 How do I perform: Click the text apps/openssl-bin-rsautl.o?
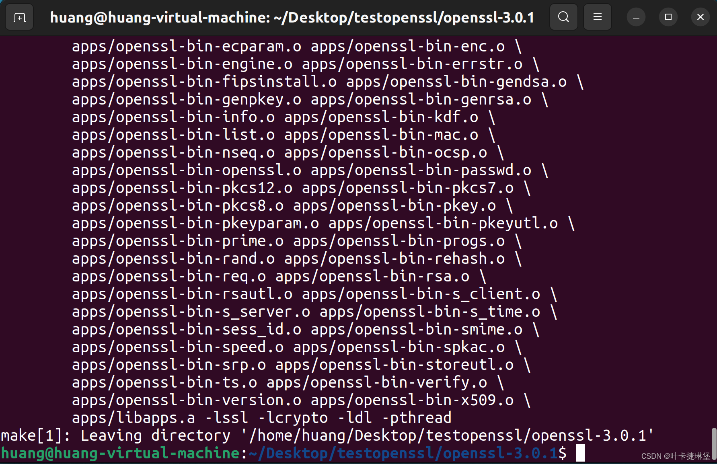[x=182, y=294]
